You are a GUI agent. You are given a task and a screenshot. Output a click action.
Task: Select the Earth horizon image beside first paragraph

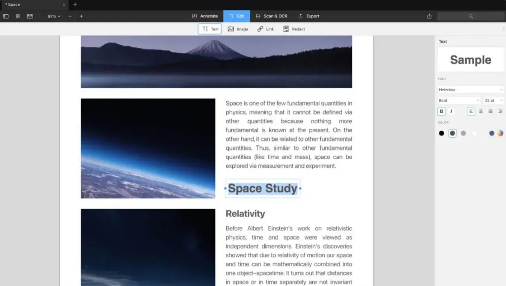148,148
